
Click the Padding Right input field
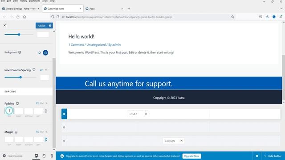(19, 111)
